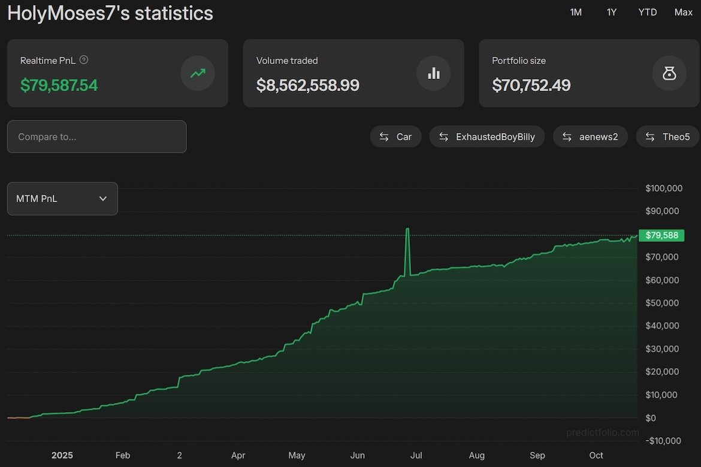Enable comparison with ExhaustedBoyBilly
Image resolution: width=701 pixels, height=467 pixels.
pyautogui.click(x=487, y=137)
